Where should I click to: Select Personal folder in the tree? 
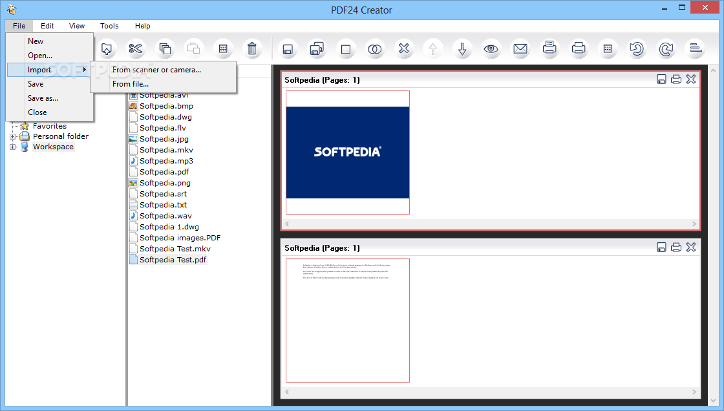(x=61, y=136)
